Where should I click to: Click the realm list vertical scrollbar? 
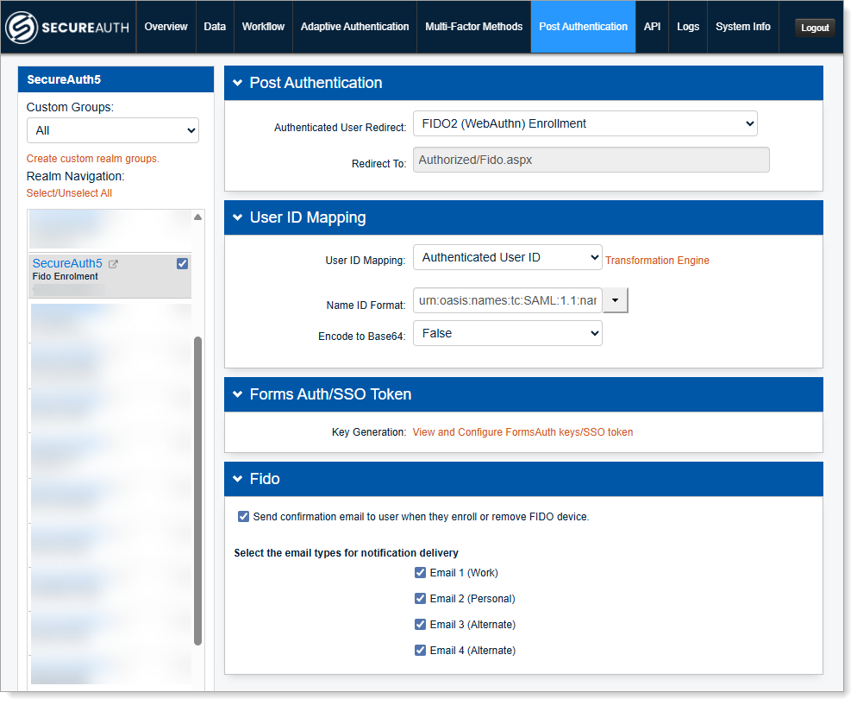click(x=197, y=490)
